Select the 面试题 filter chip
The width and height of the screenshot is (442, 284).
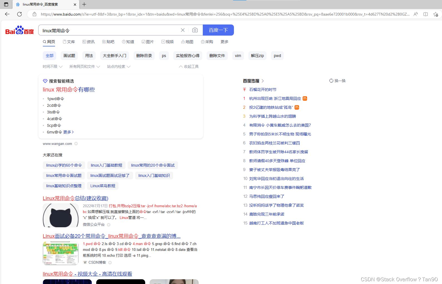point(69,56)
